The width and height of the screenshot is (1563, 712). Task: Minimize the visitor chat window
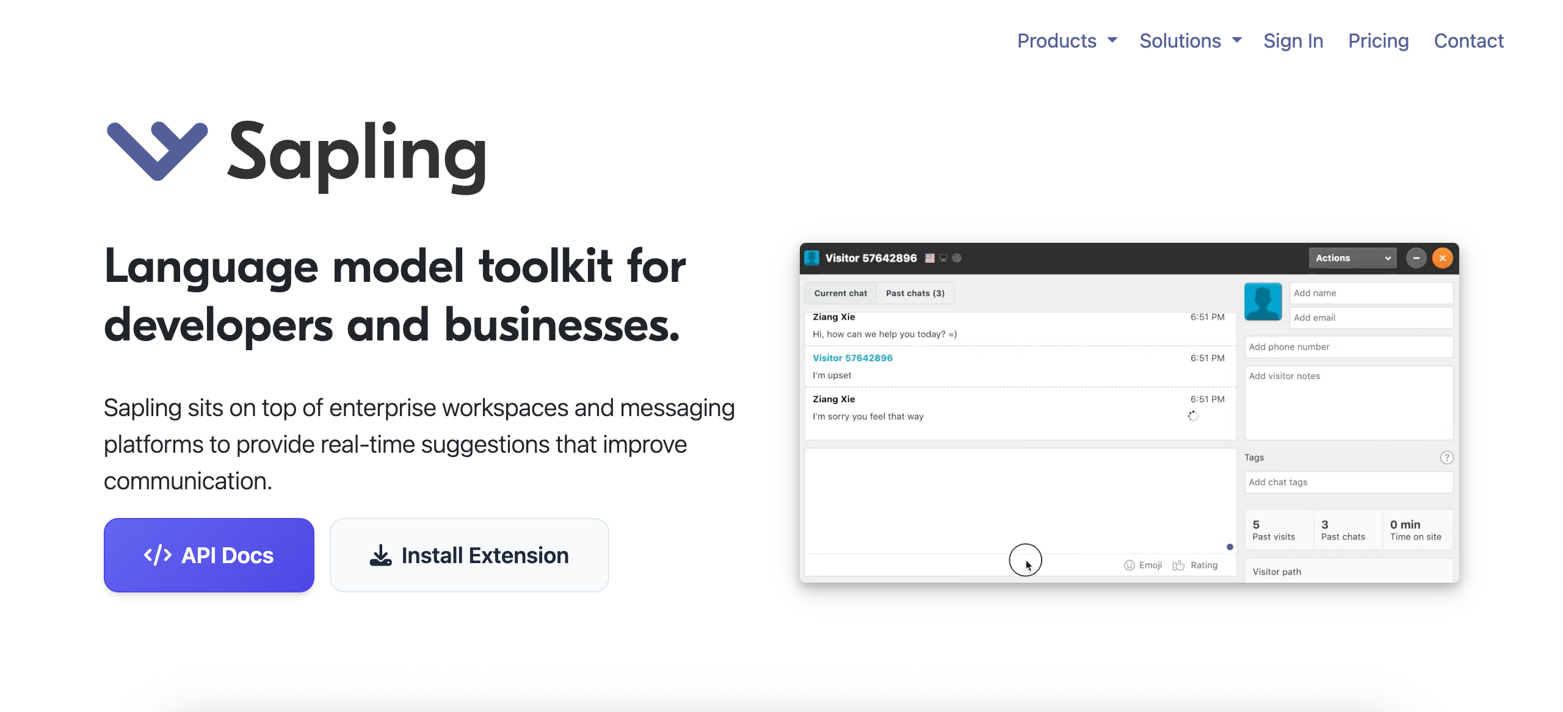tap(1416, 258)
